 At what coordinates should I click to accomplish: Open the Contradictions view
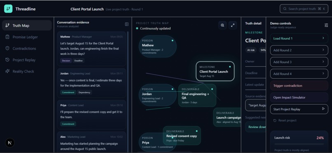27,48
